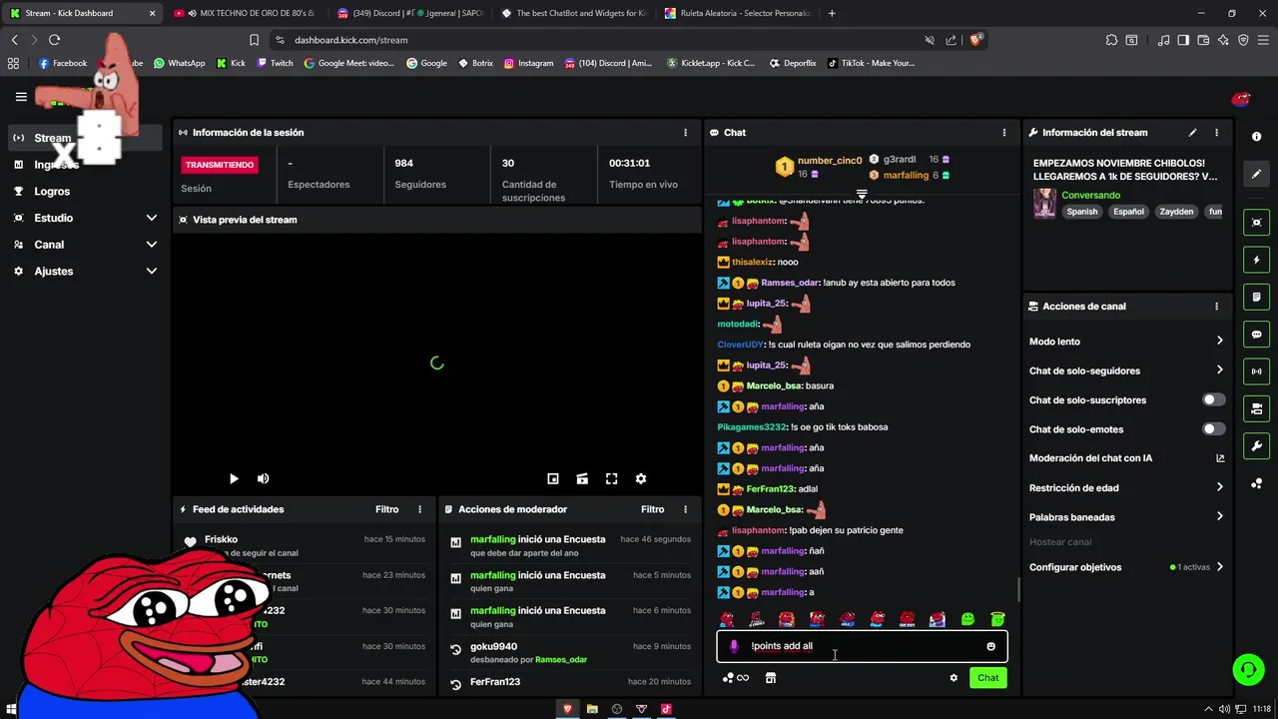Open Logros in the sidebar
Screen dimensions: 1278x719
point(52,191)
